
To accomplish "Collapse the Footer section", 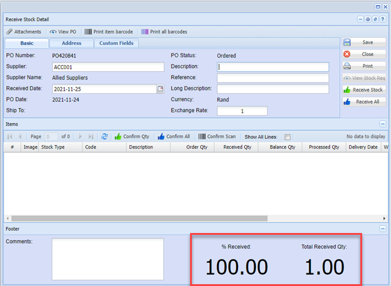I will [x=383, y=229].
